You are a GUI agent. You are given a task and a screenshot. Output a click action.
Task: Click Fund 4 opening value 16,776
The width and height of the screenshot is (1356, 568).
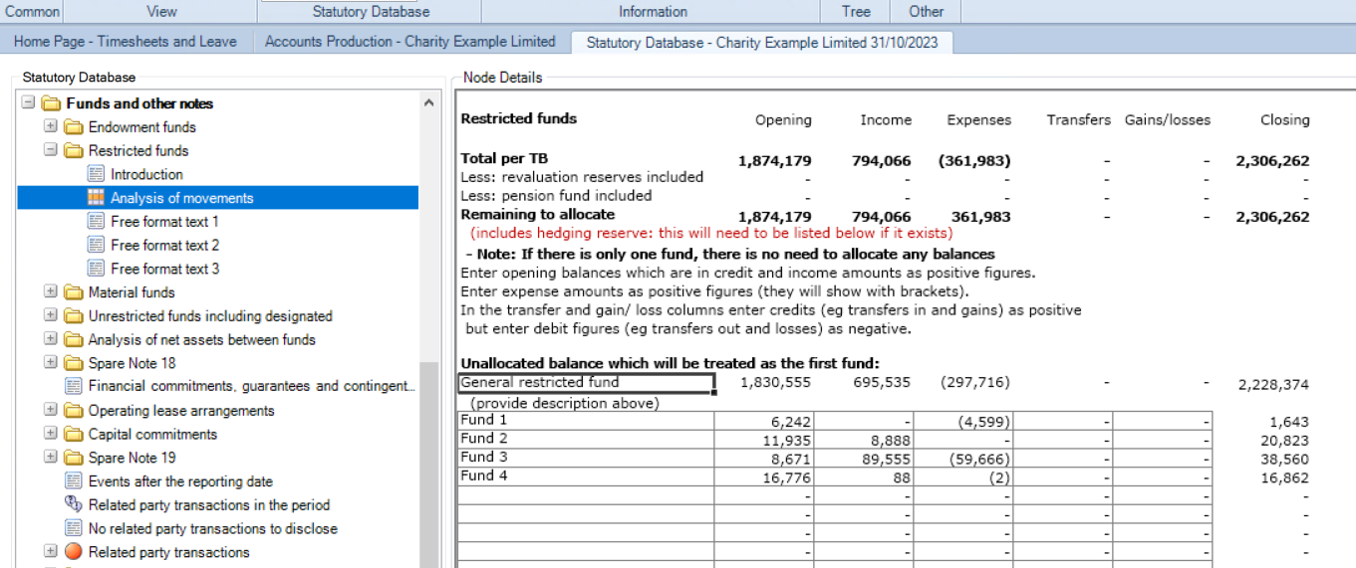click(785, 478)
